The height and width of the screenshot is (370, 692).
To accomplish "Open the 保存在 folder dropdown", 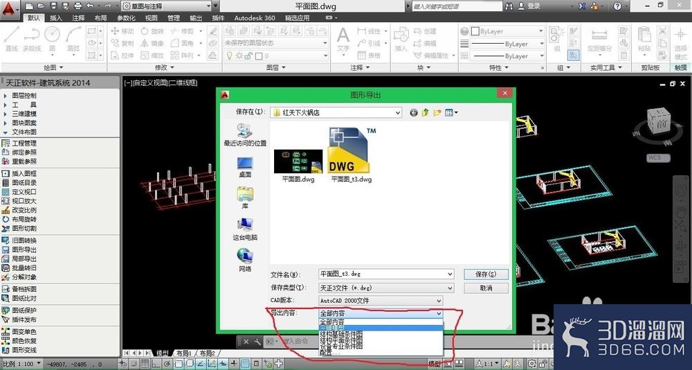I will coord(398,113).
